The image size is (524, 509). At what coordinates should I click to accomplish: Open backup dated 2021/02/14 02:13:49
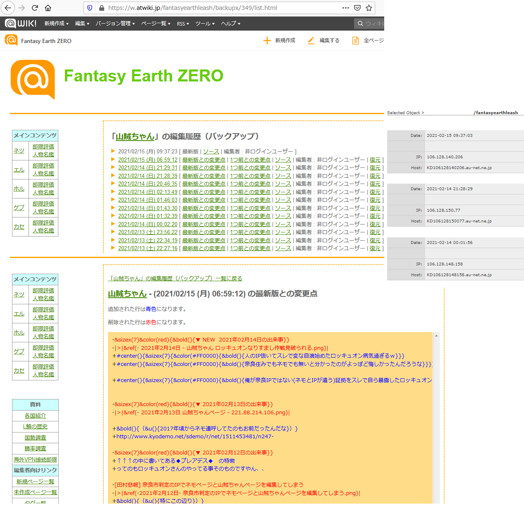[x=148, y=192]
